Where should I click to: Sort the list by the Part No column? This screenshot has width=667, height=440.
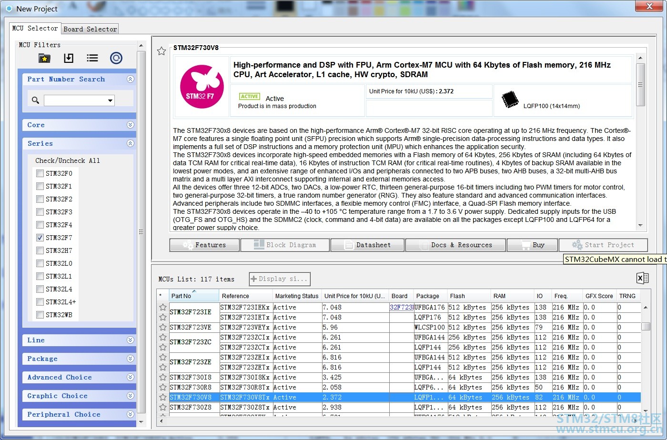click(194, 296)
